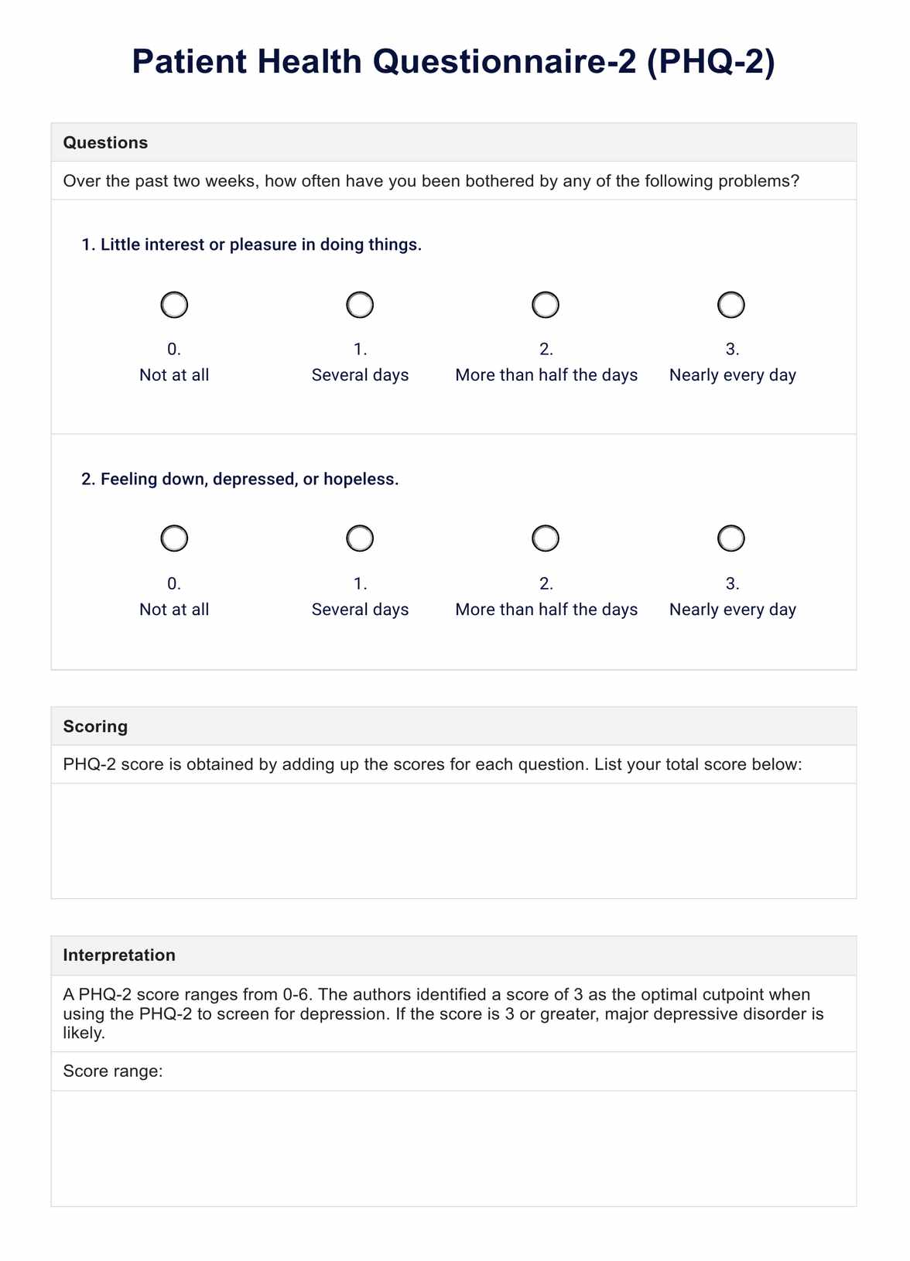This screenshot has height=1261, width=910.
Task: Click the "Interpretation" section header
Action: click(x=119, y=955)
